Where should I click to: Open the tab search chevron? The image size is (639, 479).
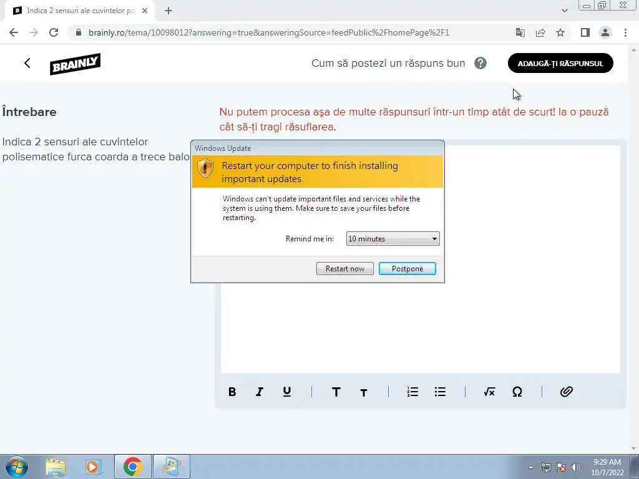[564, 11]
